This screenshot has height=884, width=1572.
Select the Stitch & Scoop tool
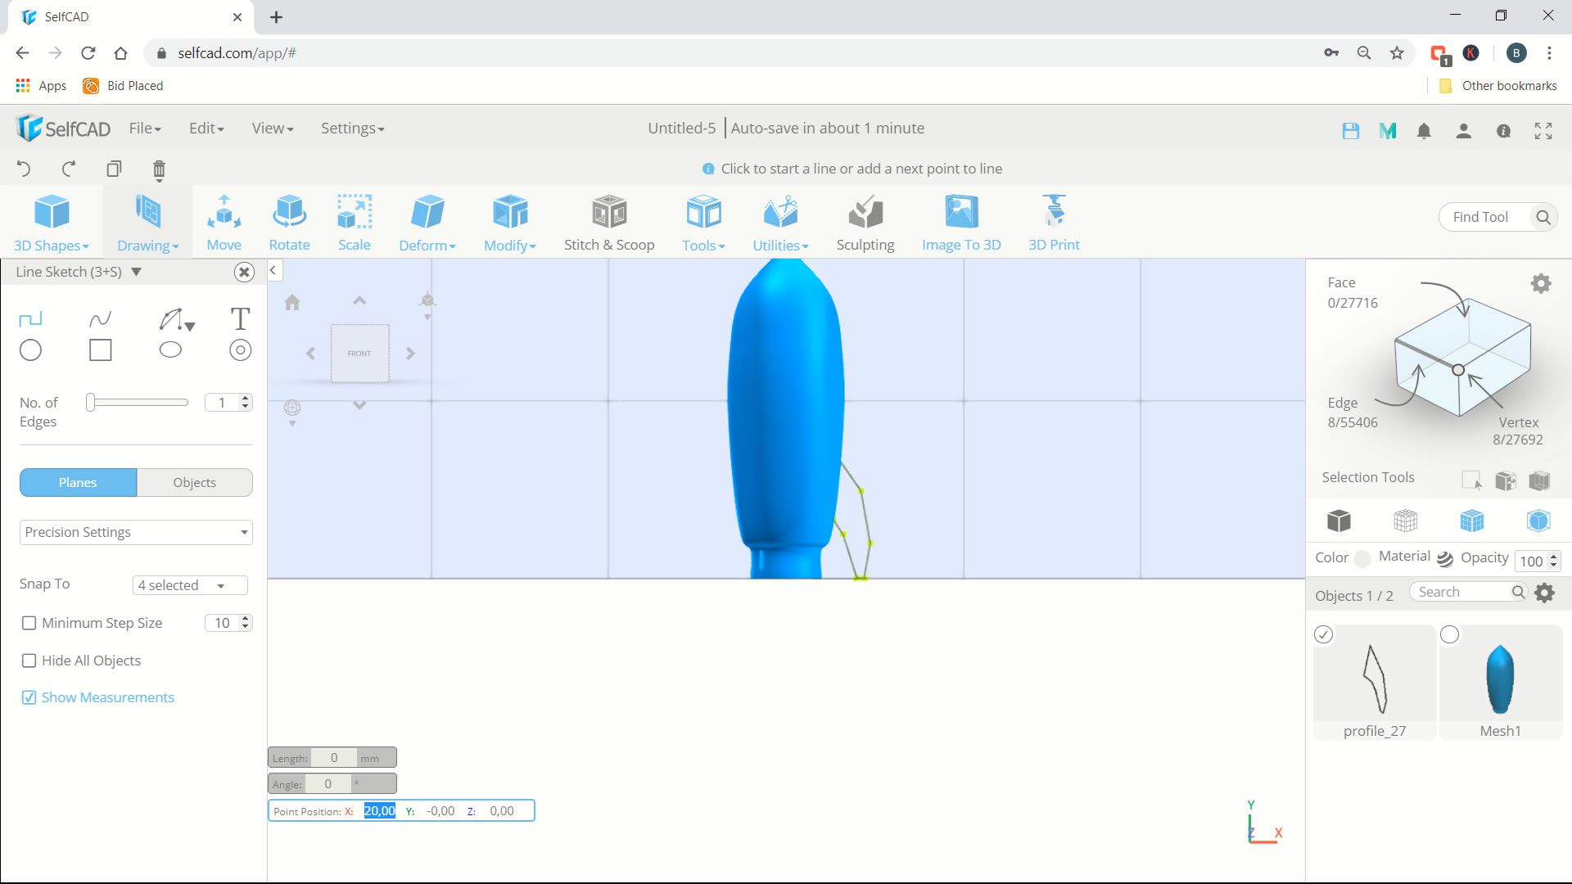pos(609,221)
